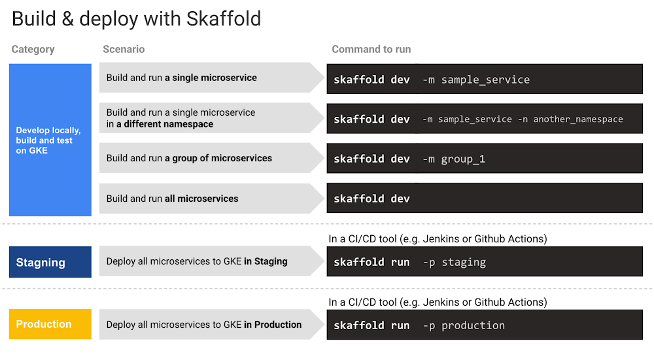Click the command with '-n another_namespace'
This screenshot has height=354, width=654.
[x=484, y=119]
